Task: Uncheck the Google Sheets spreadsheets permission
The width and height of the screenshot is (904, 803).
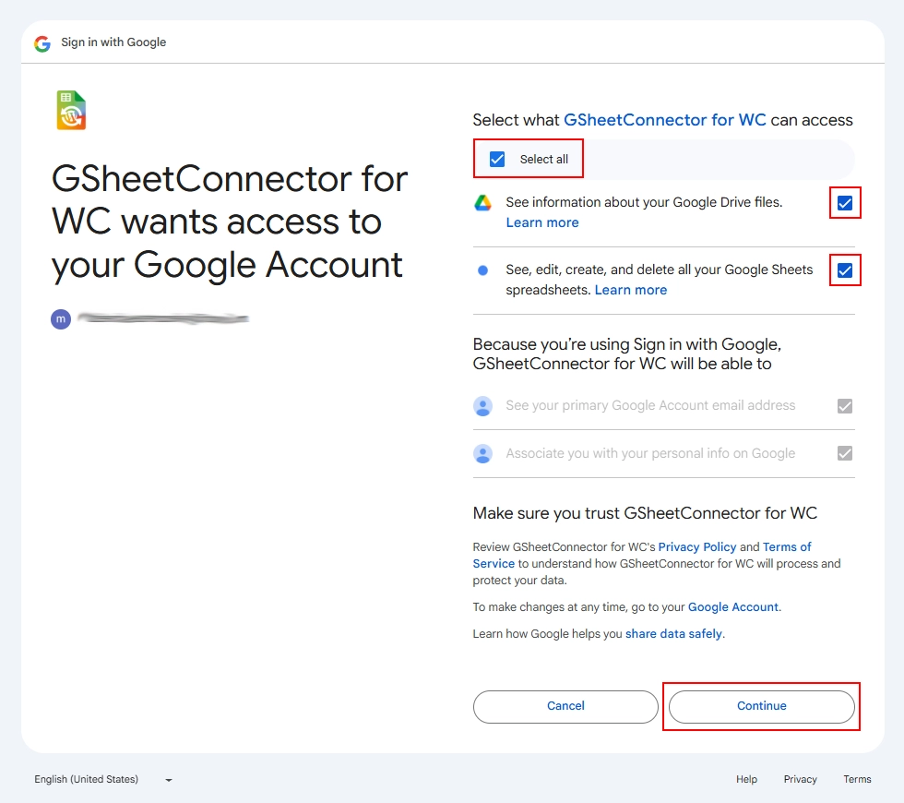Action: [844, 270]
